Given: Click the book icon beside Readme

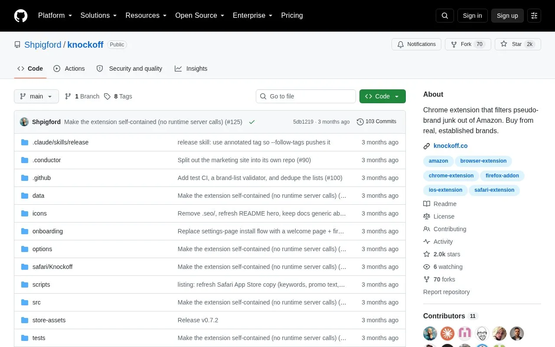Looking at the screenshot, I should 427,204.
